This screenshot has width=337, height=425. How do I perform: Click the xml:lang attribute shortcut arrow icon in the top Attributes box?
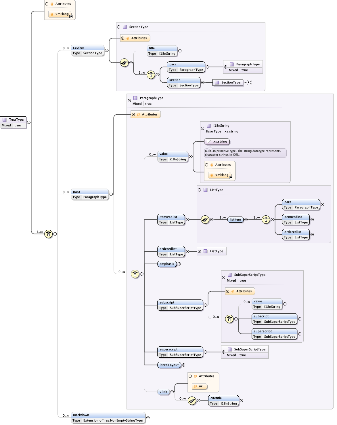tap(71, 17)
